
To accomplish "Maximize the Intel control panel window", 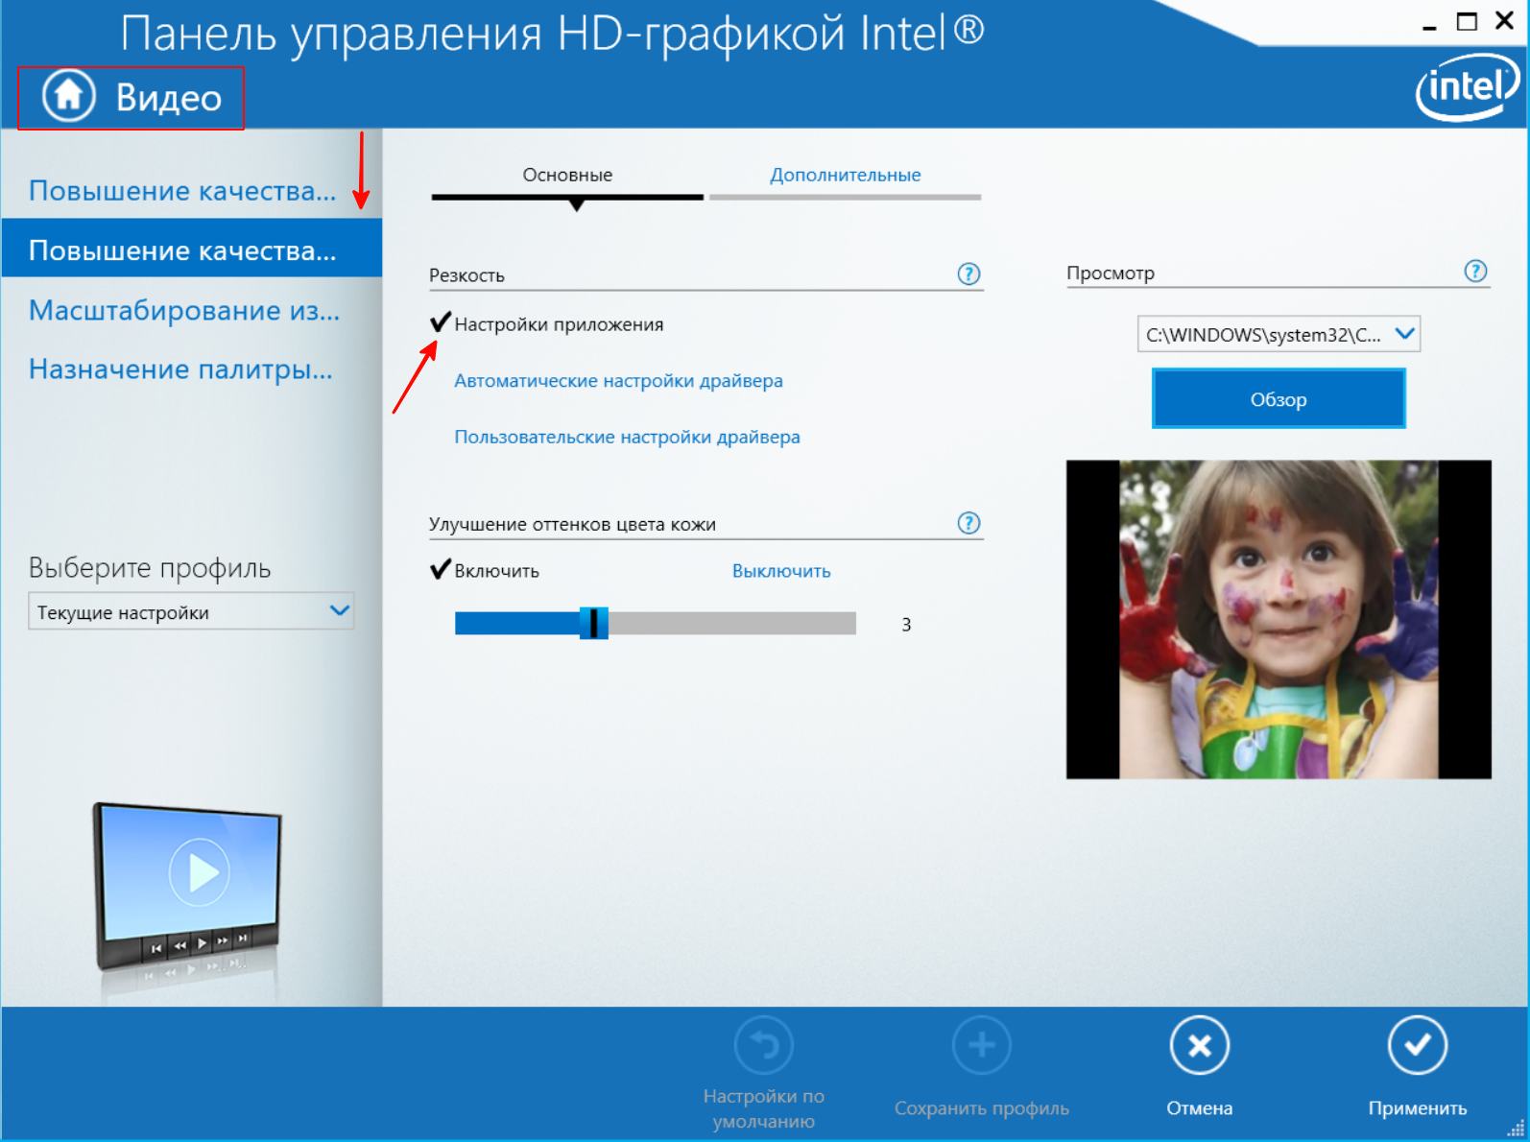I will tap(1467, 21).
